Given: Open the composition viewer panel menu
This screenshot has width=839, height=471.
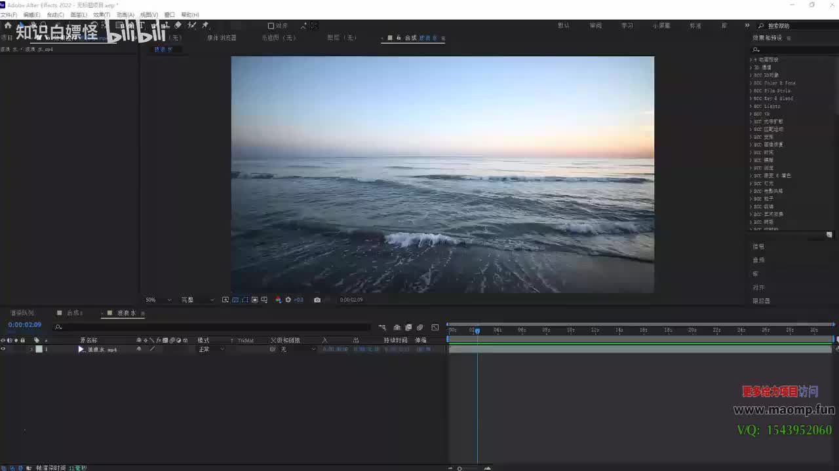Looking at the screenshot, I should 443,38.
